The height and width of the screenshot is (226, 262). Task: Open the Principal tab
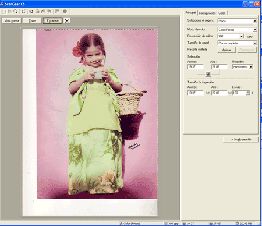(190, 13)
